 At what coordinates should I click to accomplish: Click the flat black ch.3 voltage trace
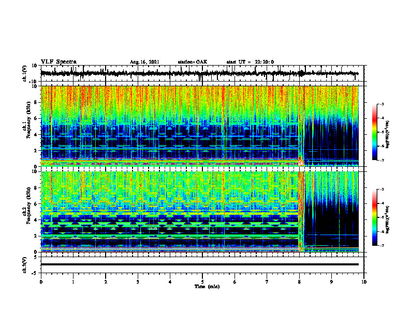(x=199, y=264)
